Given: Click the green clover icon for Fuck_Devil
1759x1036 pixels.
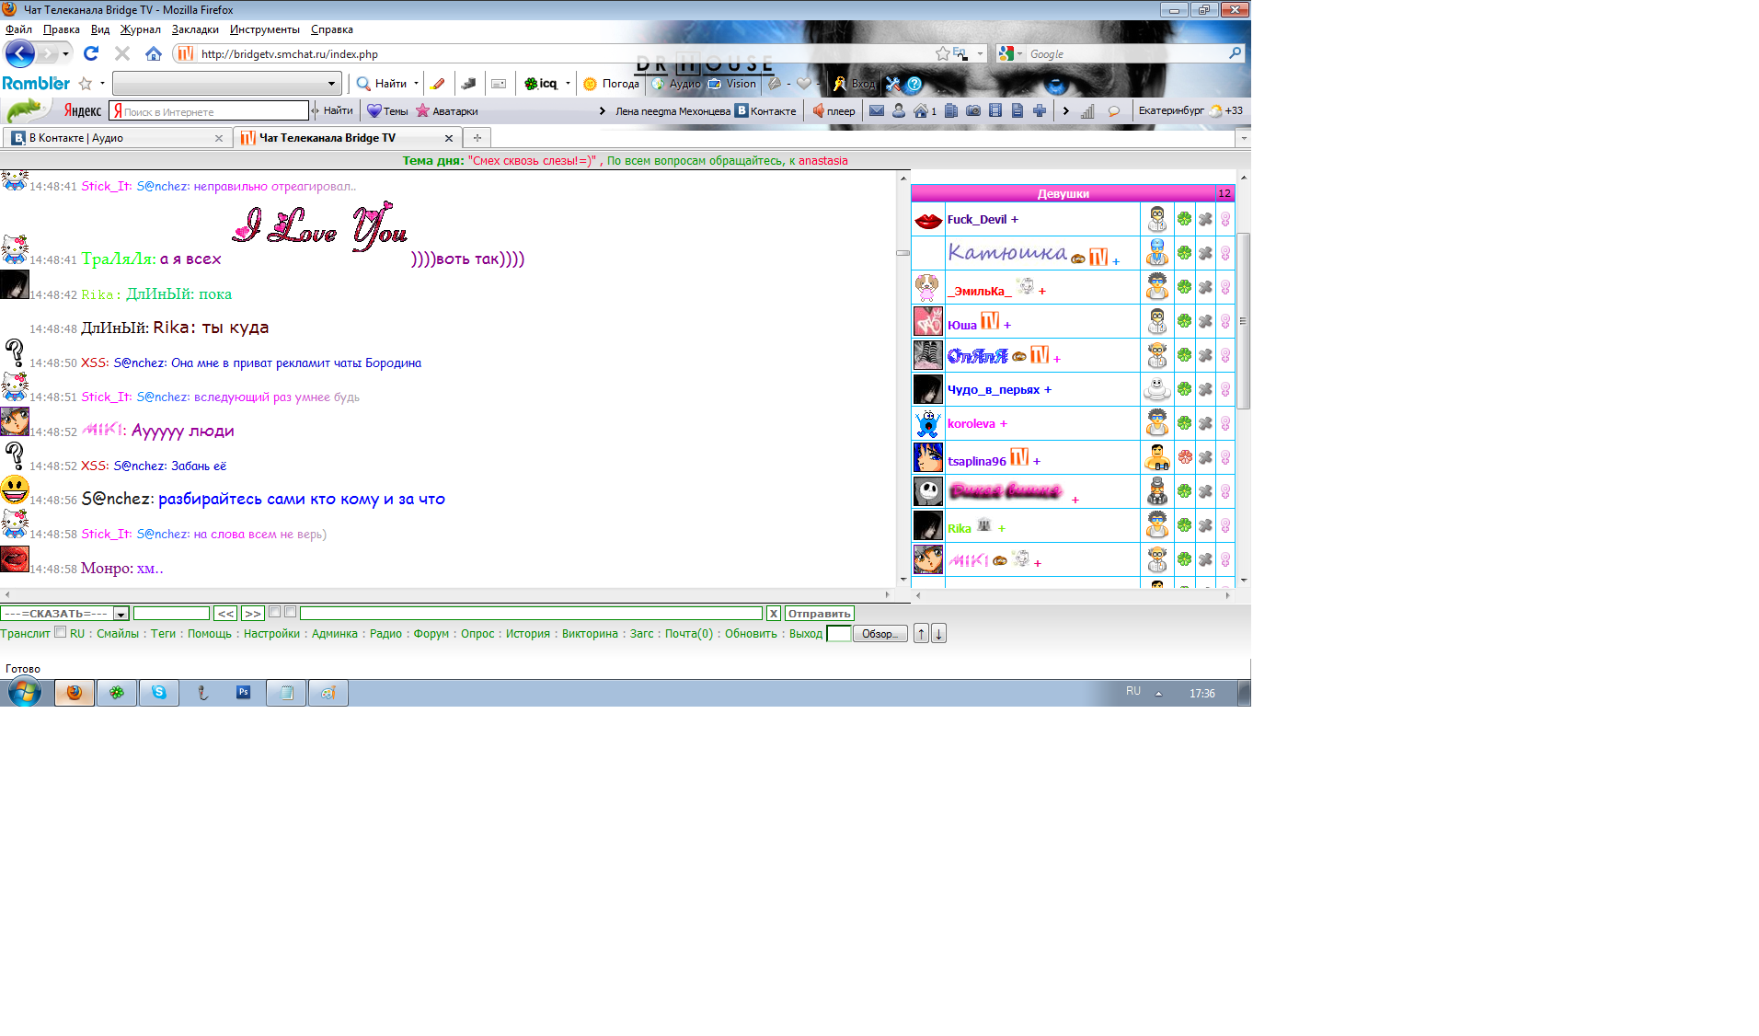Looking at the screenshot, I should point(1184,219).
